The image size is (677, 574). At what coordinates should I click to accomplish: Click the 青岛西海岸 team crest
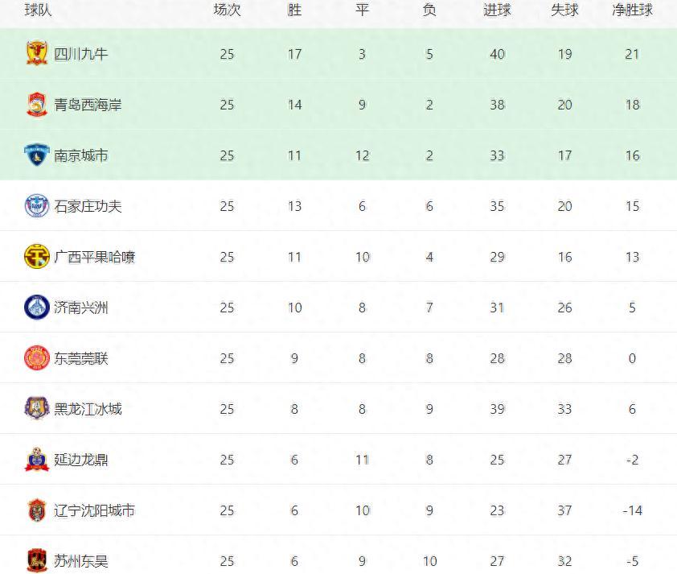click(37, 104)
